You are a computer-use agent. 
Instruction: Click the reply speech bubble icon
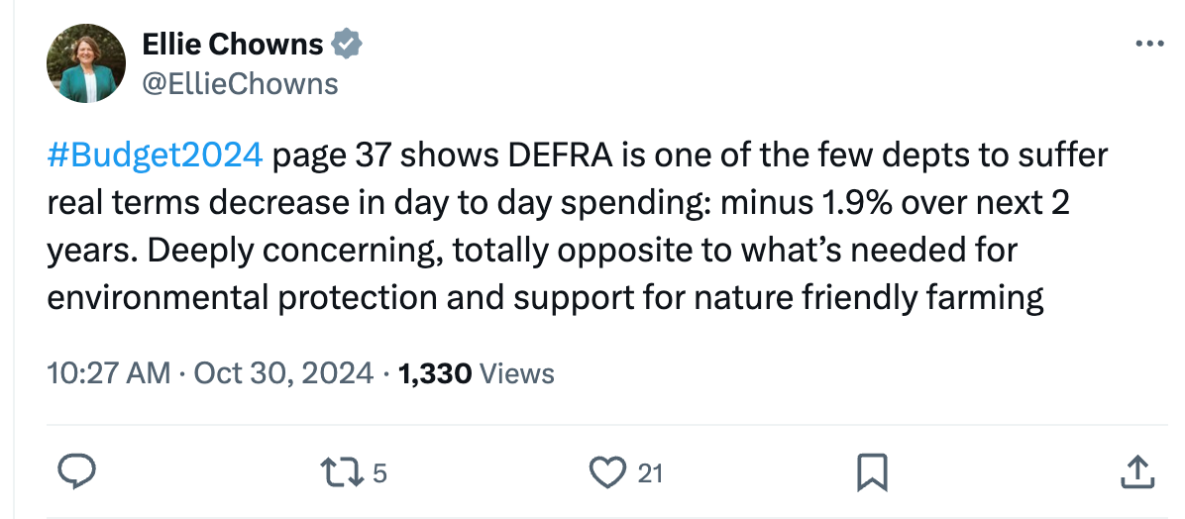pyautogui.click(x=77, y=472)
